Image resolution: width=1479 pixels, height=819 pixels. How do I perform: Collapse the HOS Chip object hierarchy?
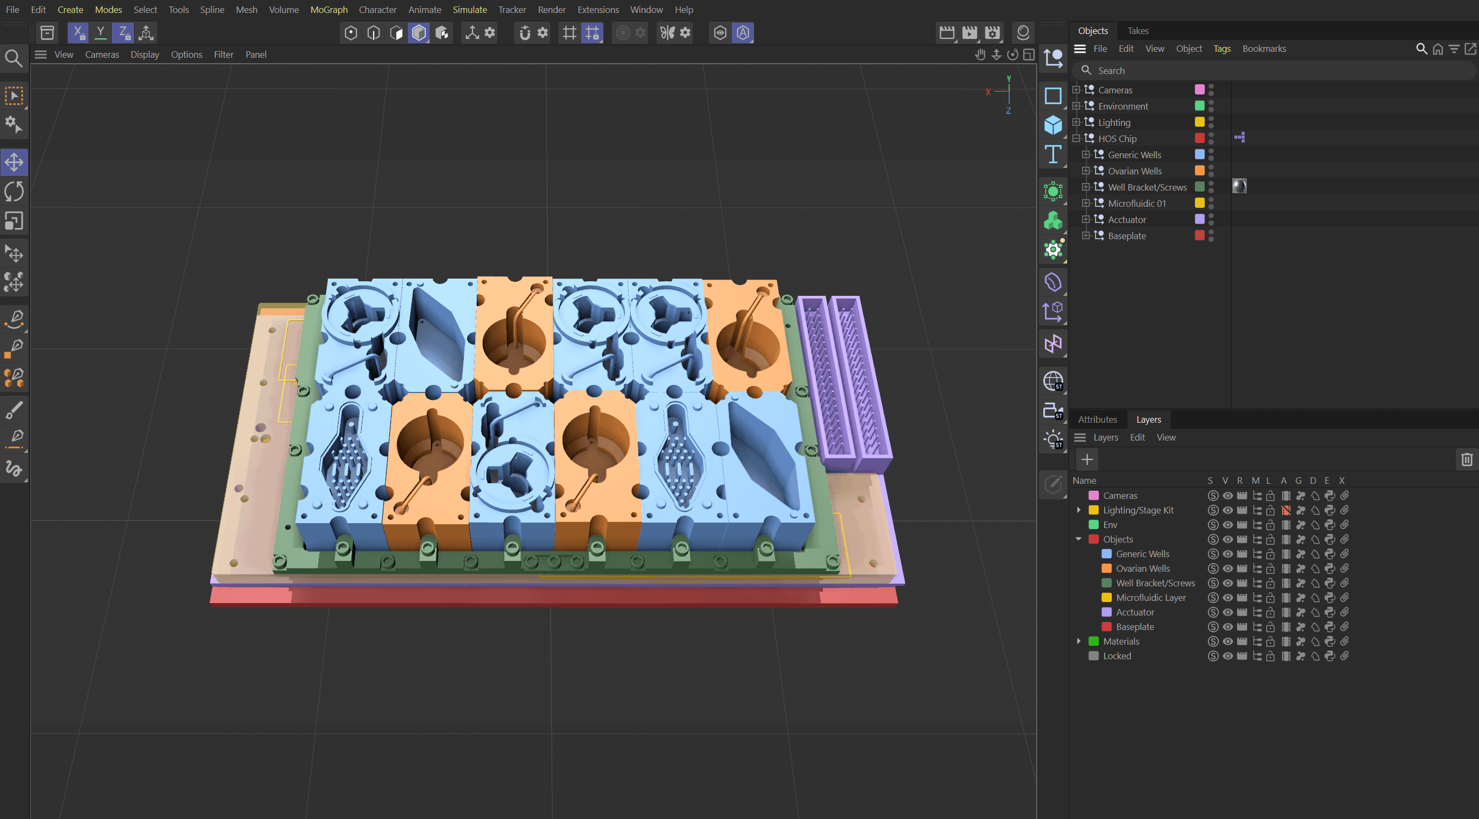pyautogui.click(x=1077, y=138)
